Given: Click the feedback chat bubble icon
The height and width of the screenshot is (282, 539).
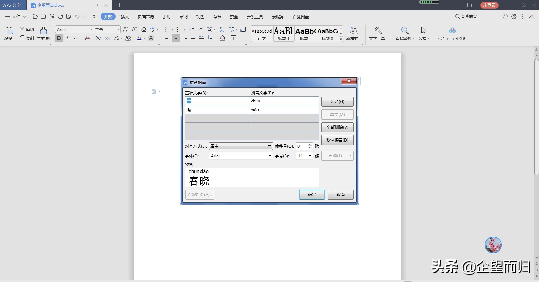Looking at the screenshot, I should click(505, 16).
